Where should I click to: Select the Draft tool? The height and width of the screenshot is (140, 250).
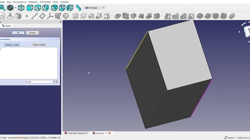[216, 16]
